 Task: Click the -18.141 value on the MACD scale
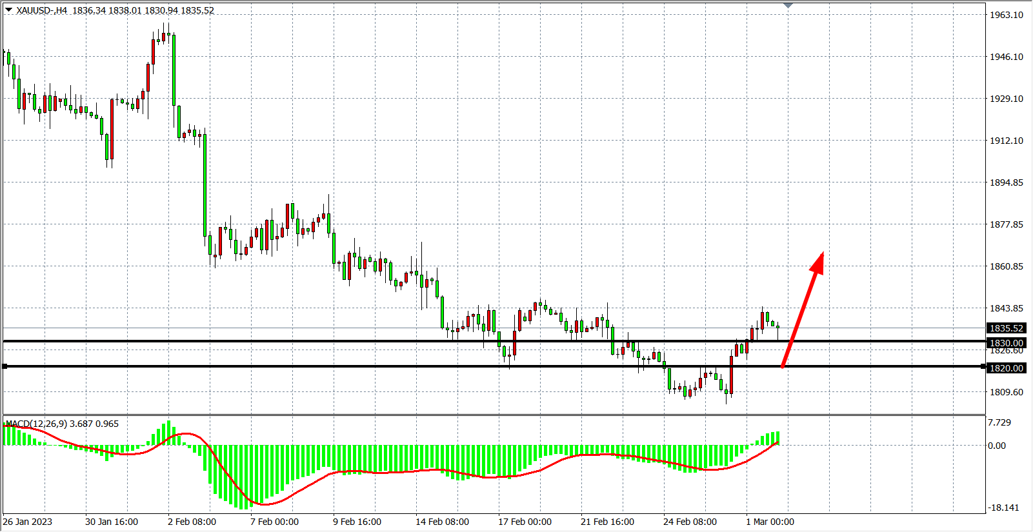pos(1003,507)
